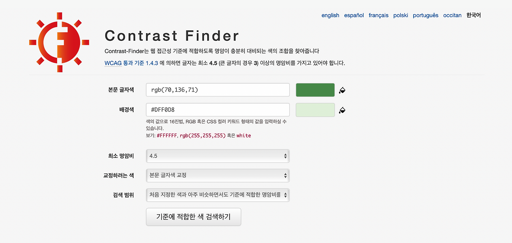
Task: Switch language to occitan
Action: tap(452, 15)
